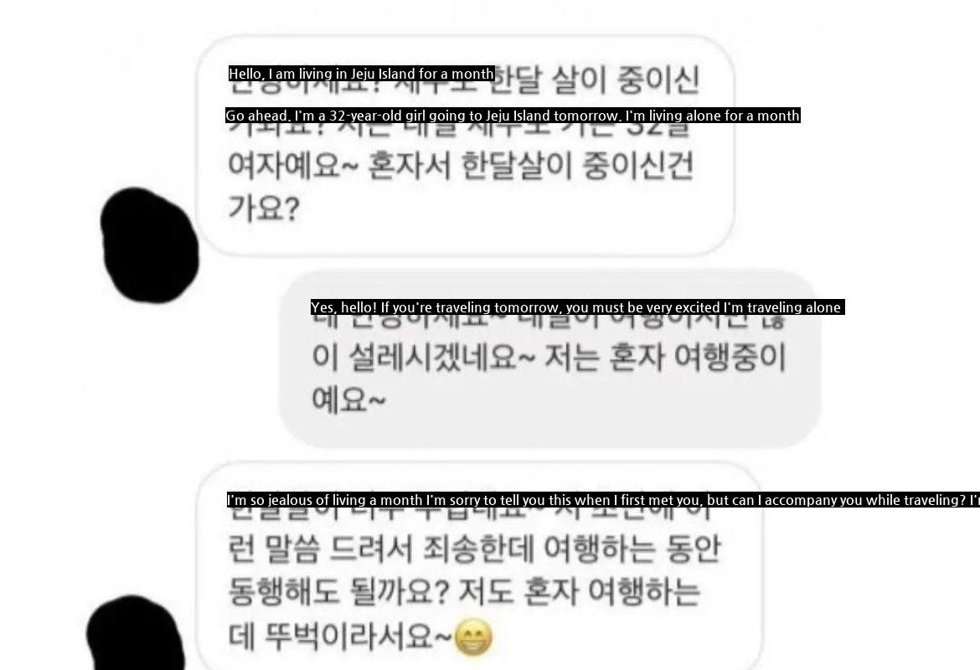The height and width of the screenshot is (670, 980).
Task: Click the '여자예요~ 혼자서 한달살이 중이신건' text line
Action: click(x=461, y=166)
